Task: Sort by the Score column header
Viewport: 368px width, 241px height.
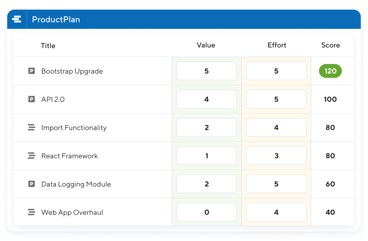Action: (330, 45)
